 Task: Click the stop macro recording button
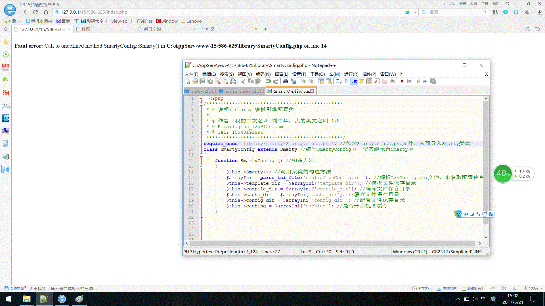point(410,82)
